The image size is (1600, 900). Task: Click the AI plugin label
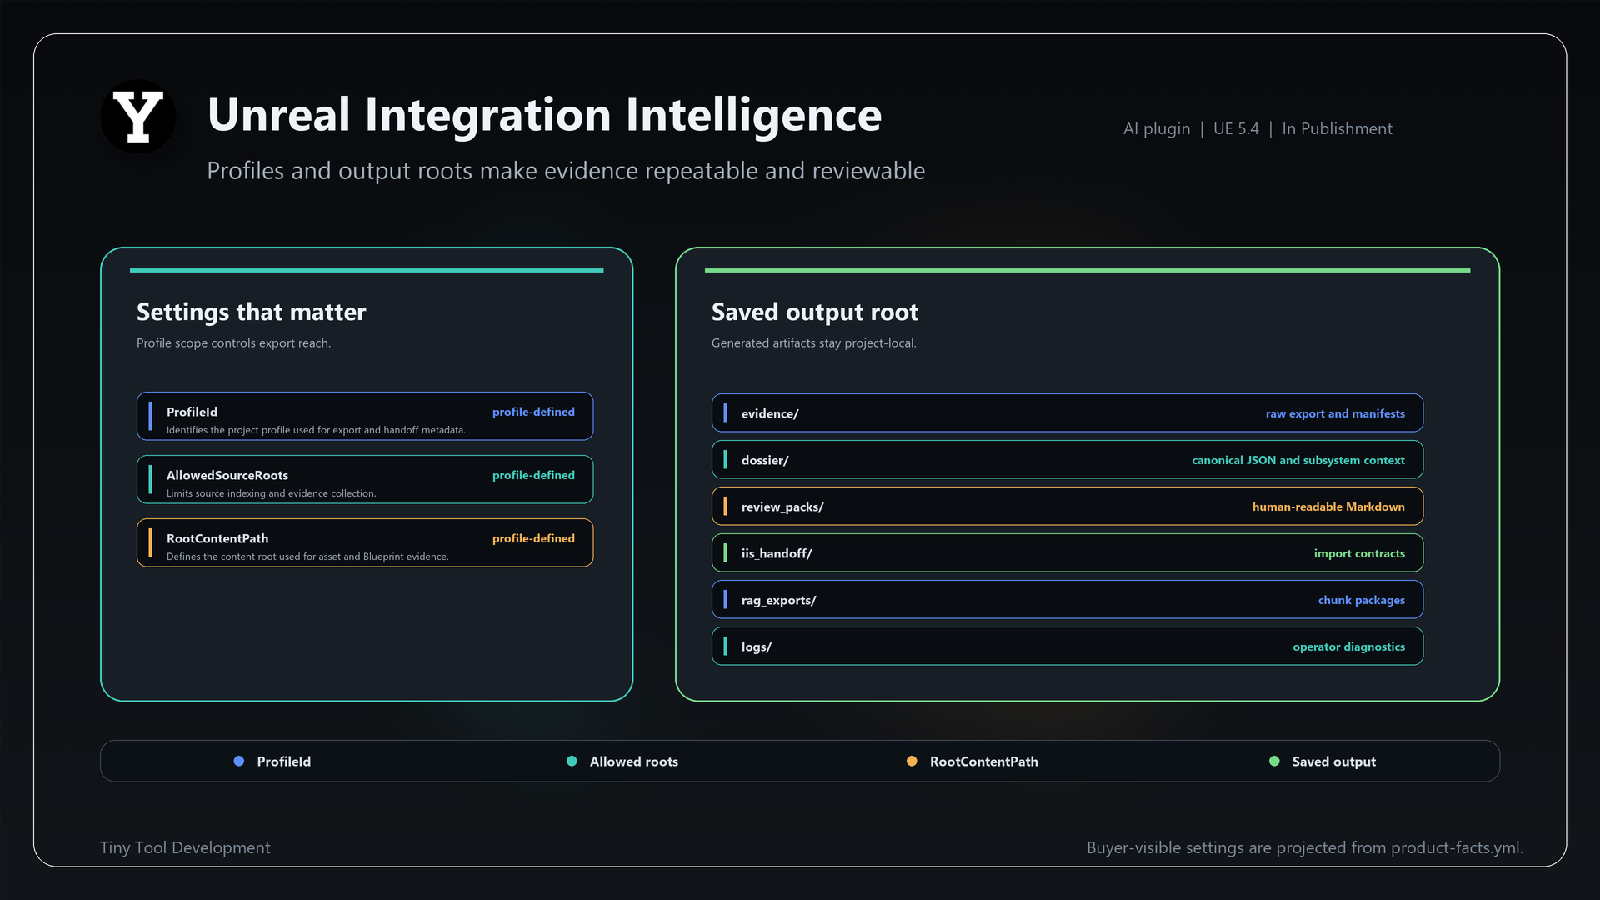point(1157,128)
